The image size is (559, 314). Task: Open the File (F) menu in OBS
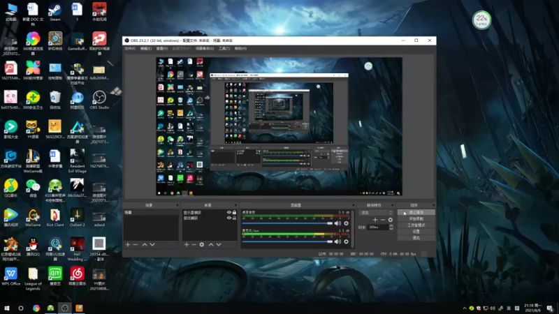point(130,48)
